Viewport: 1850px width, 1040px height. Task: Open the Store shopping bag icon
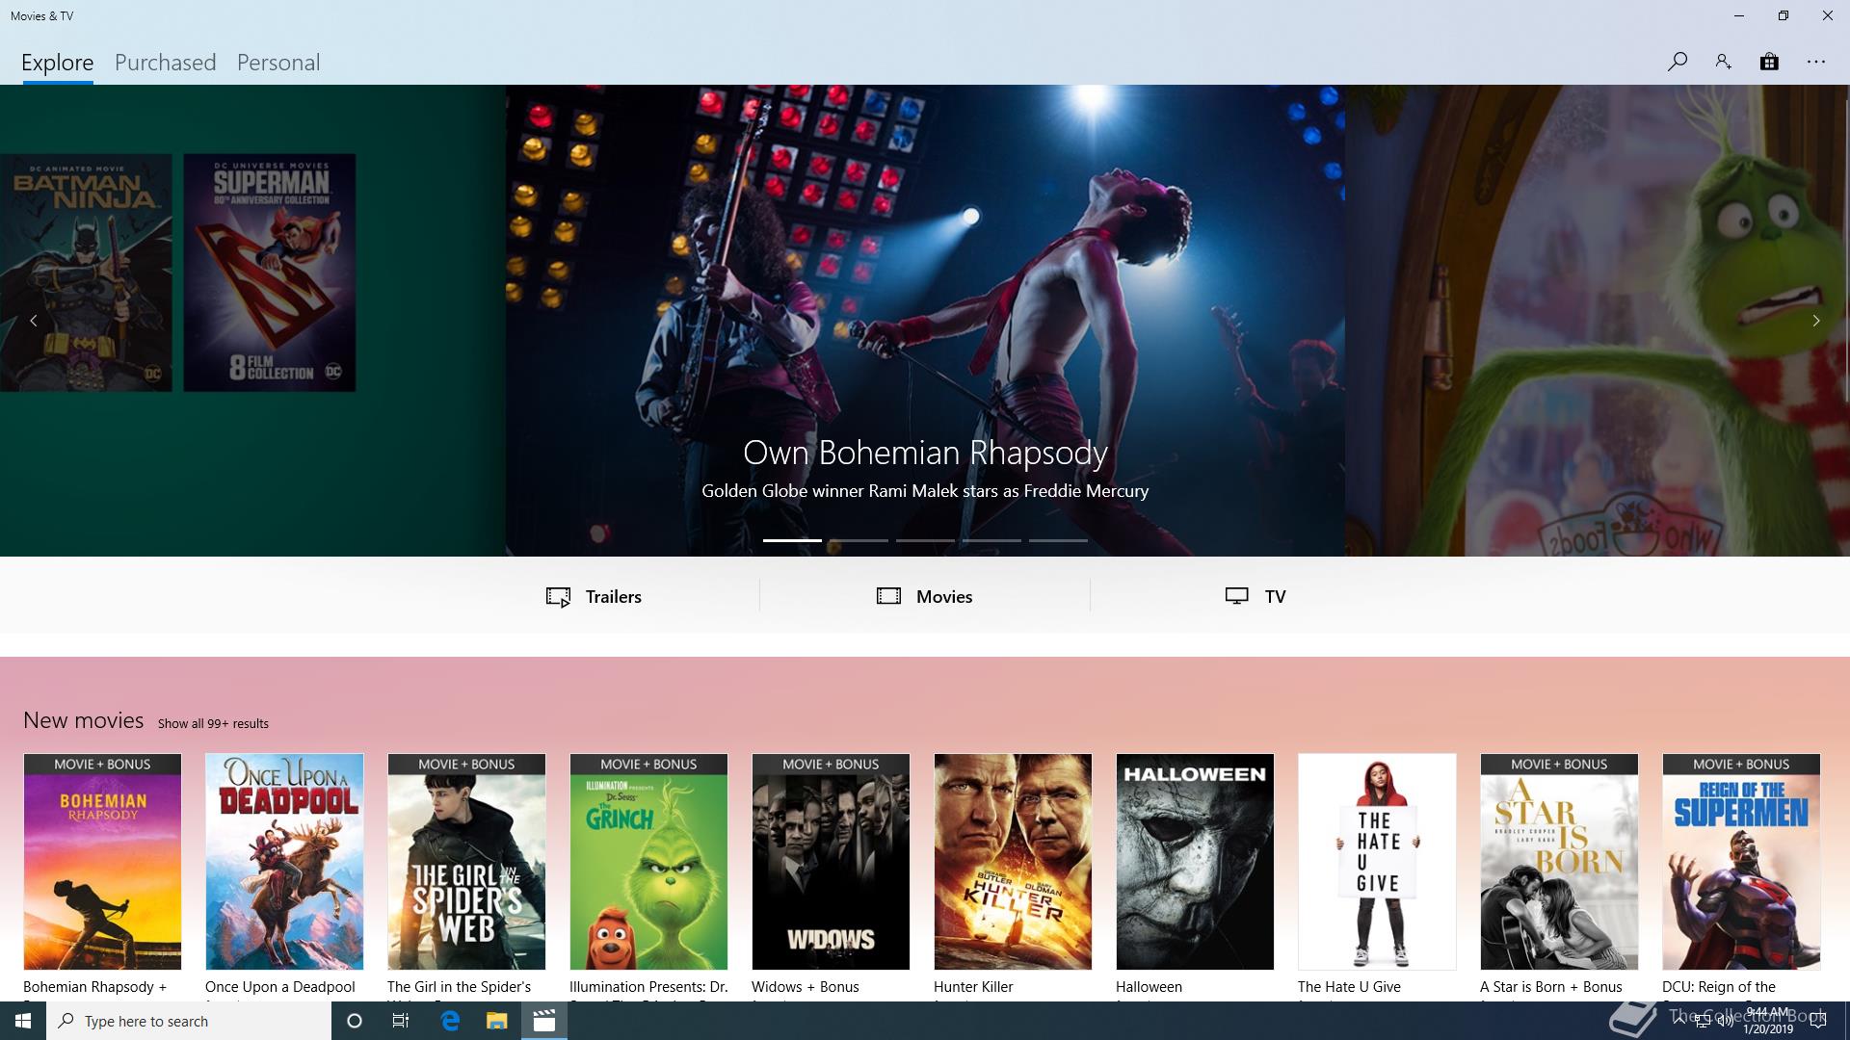[1769, 62]
